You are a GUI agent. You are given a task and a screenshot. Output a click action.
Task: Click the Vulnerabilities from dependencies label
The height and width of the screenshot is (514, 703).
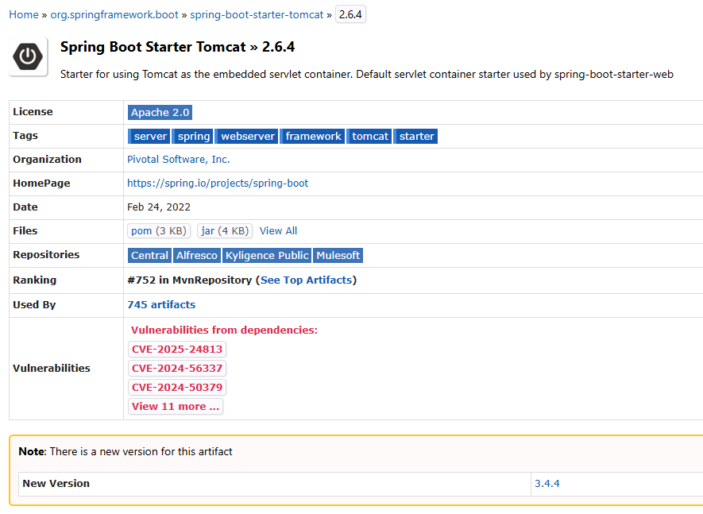(224, 330)
